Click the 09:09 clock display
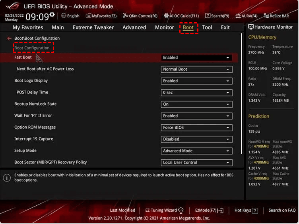299x224 pixels. pos(37,17)
